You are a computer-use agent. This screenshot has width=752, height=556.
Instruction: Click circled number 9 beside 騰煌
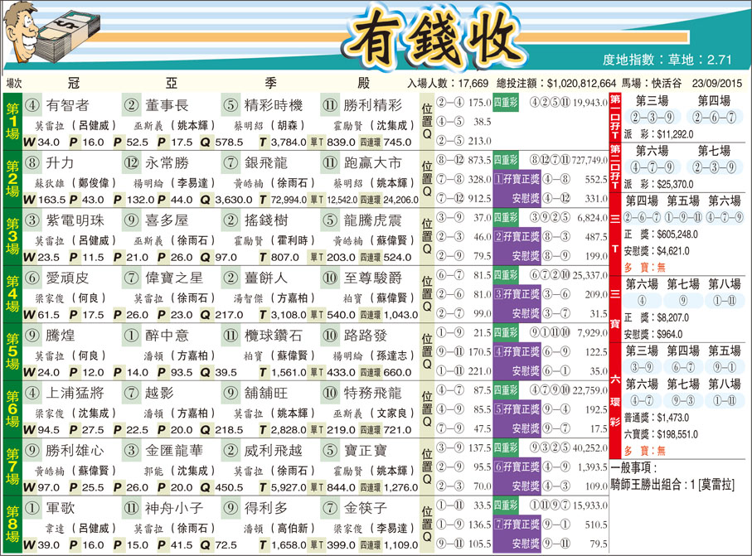32,336
